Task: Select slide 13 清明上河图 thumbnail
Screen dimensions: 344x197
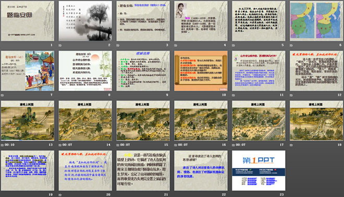Action: pyautogui.click(x=28, y=121)
